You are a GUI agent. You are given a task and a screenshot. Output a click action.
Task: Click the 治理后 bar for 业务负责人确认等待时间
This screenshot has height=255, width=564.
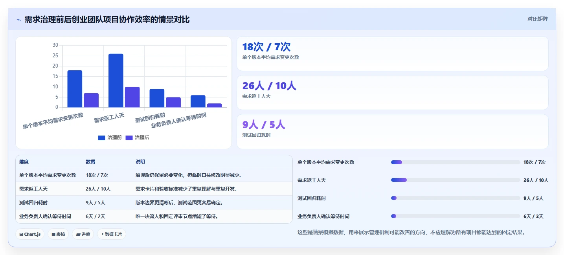pos(215,105)
